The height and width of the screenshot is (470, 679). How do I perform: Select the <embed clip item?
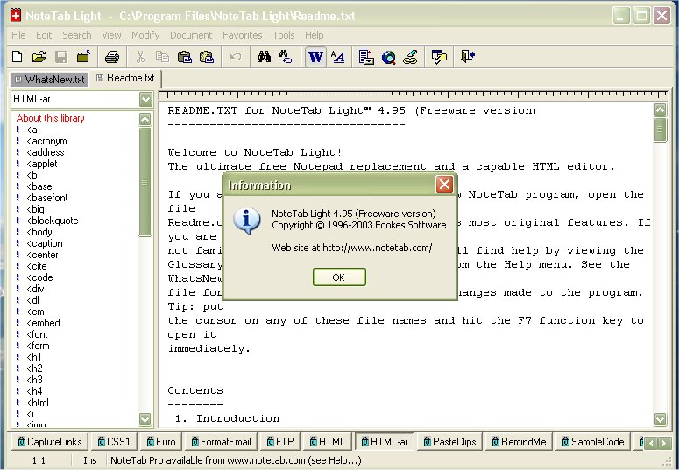tap(43, 323)
